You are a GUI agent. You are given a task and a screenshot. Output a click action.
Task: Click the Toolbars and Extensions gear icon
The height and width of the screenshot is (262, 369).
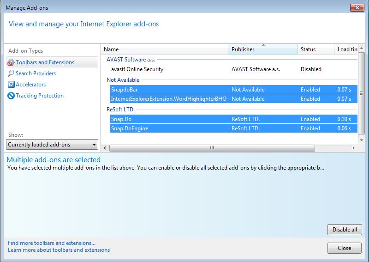point(11,62)
